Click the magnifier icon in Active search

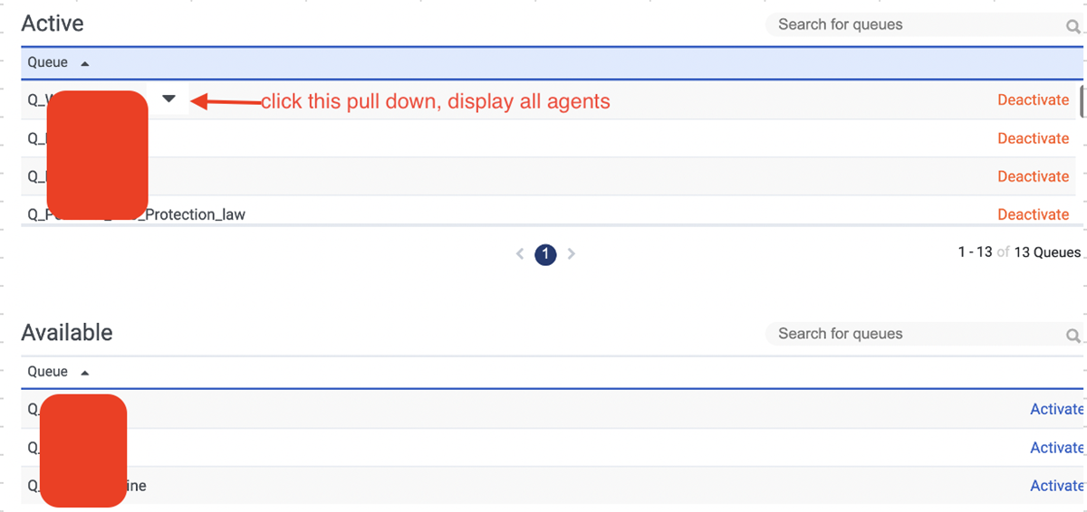click(x=1073, y=26)
